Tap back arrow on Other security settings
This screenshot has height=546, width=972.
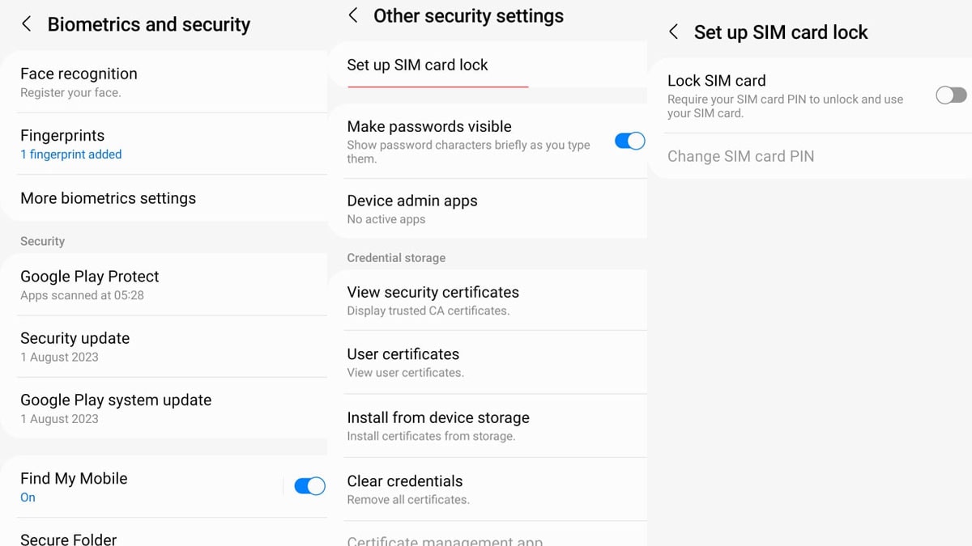click(x=353, y=15)
